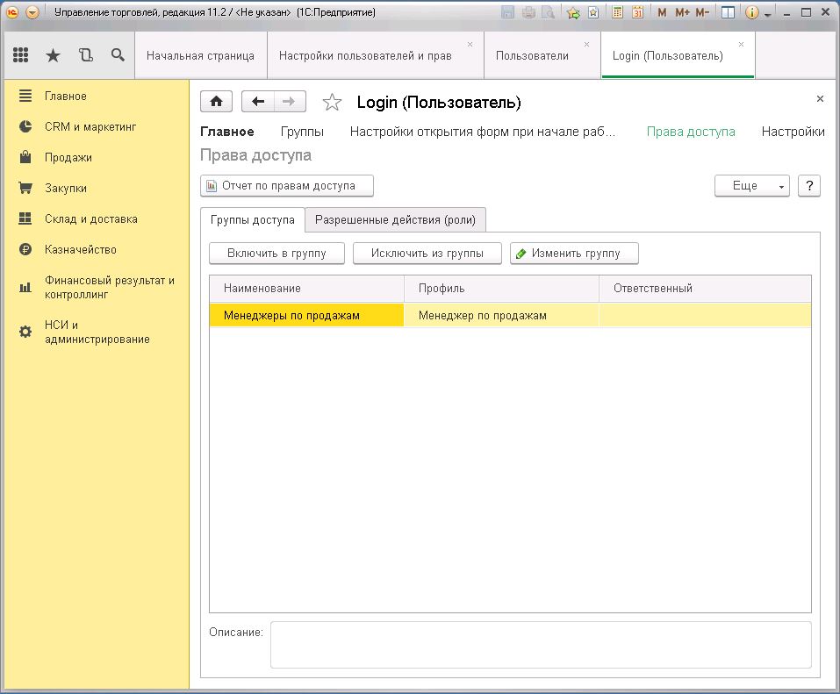840x694 pixels.
Task: Click the search magnifier icon
Action: coord(118,54)
